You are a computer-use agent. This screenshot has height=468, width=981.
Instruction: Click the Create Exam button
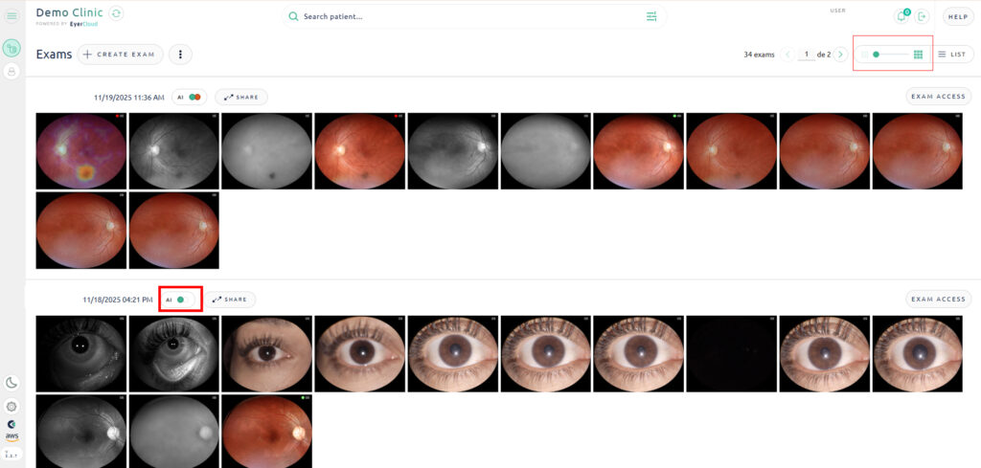coord(121,55)
